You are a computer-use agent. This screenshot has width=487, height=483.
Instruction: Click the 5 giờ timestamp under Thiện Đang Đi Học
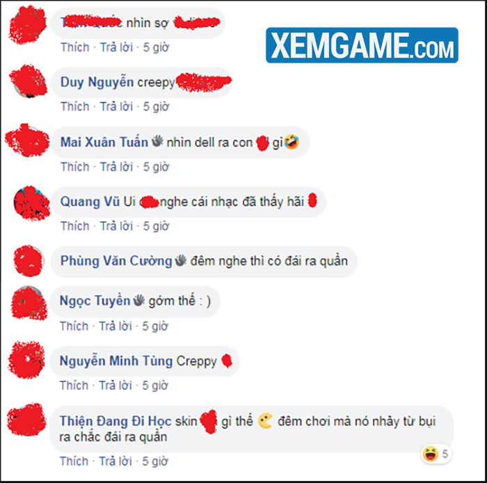click(x=155, y=461)
